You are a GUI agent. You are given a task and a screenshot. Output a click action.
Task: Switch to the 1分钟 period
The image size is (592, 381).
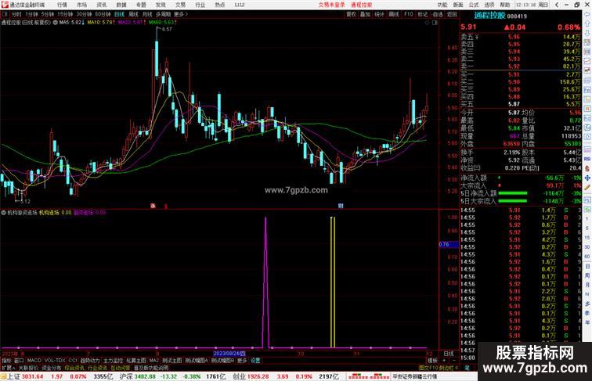click(x=31, y=14)
